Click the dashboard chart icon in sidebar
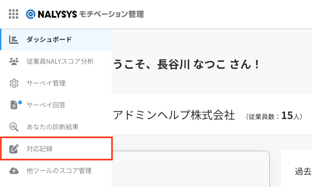This screenshot has width=312, height=187. pyautogui.click(x=14, y=40)
